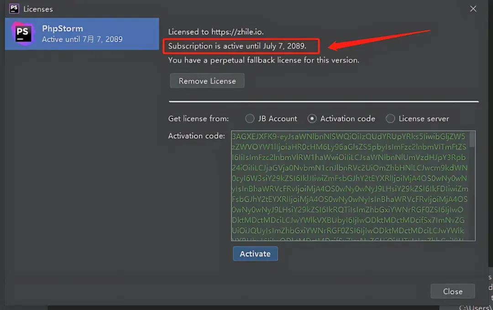Click the Remove License button
The height and width of the screenshot is (310, 493).
207,81
